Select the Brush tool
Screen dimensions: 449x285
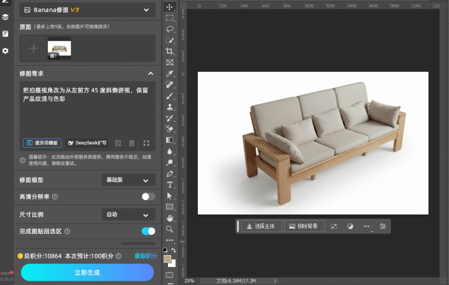pos(170,96)
